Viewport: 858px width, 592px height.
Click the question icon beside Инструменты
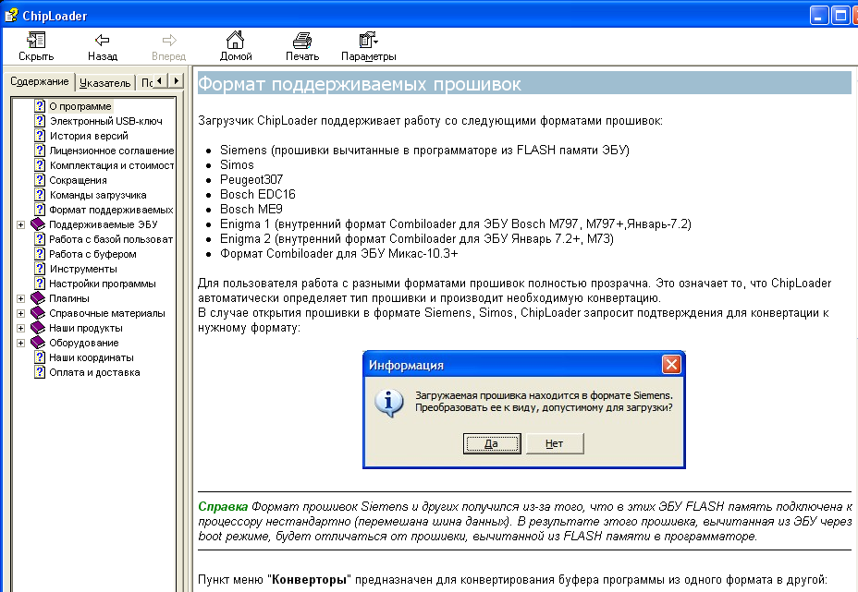coord(39,268)
